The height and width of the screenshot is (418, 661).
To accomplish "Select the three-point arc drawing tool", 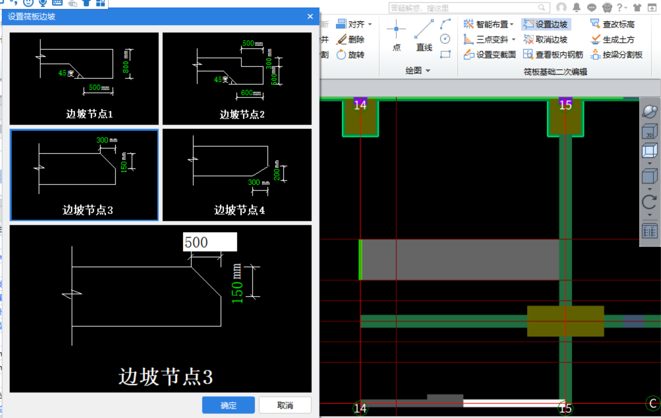I will 446,24.
